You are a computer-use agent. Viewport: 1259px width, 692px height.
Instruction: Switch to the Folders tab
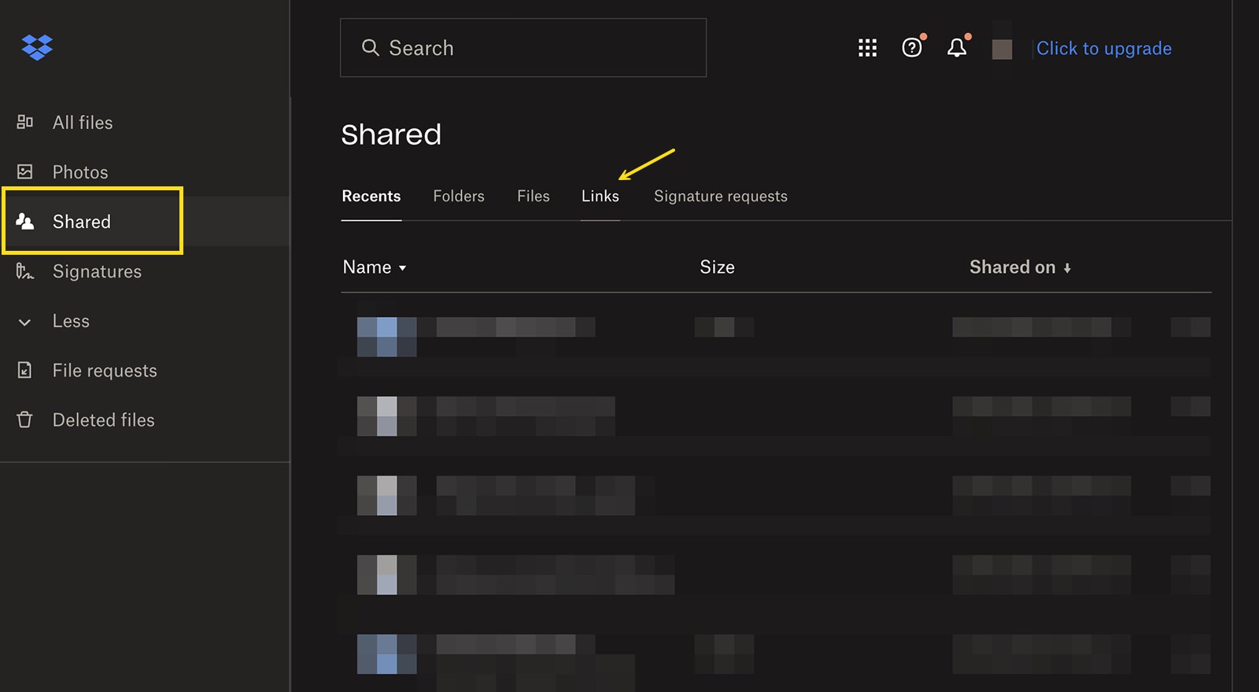459,196
